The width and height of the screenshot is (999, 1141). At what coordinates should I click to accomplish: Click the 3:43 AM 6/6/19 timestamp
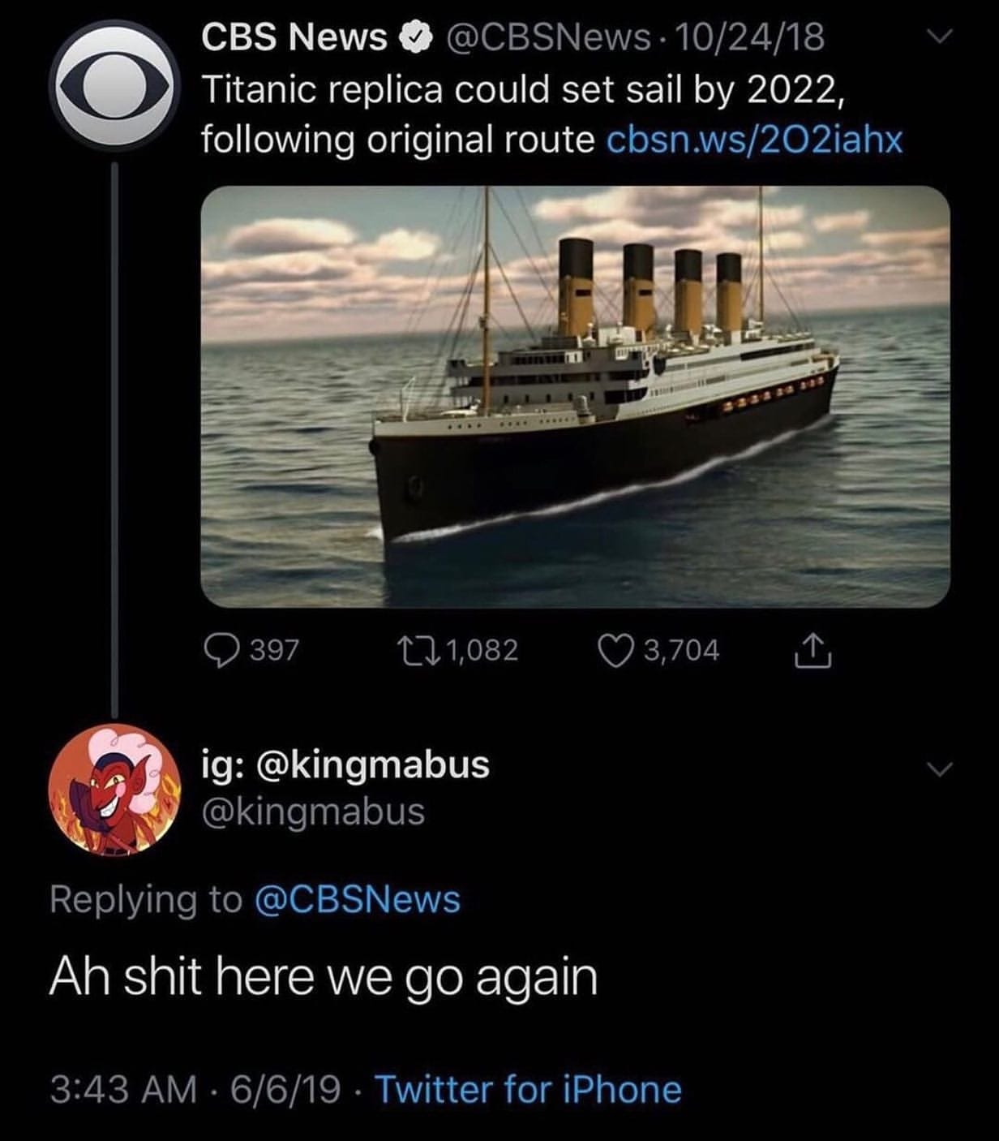[x=195, y=1089]
